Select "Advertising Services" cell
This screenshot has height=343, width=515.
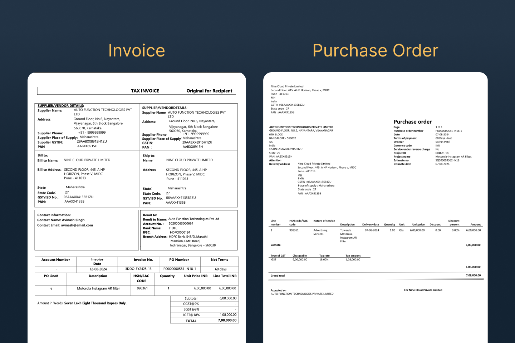pos(320,232)
